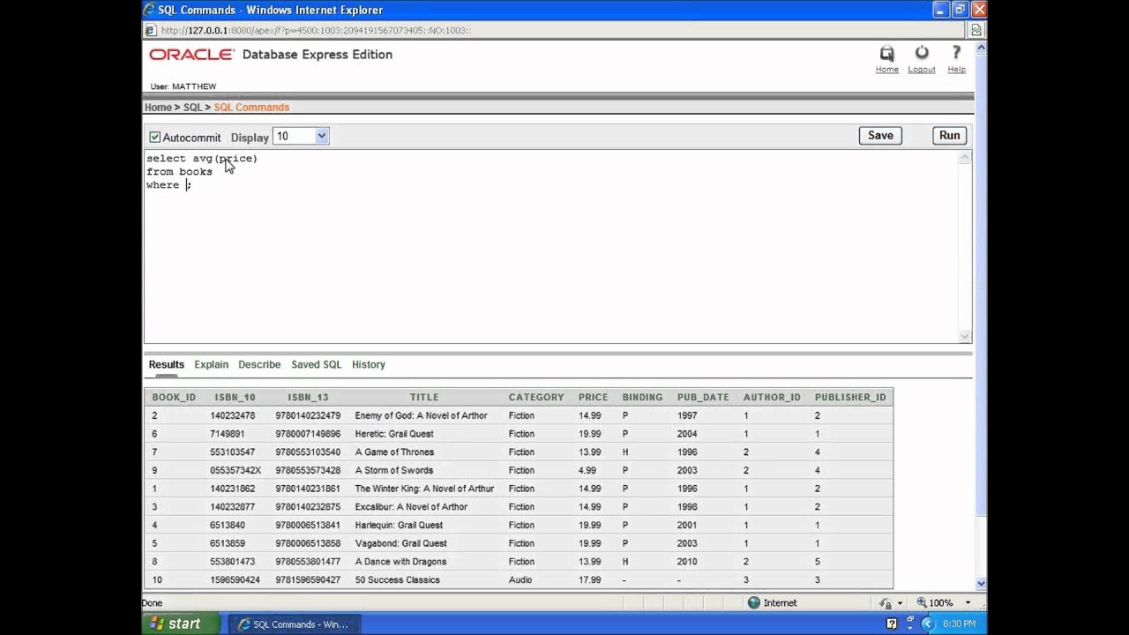Viewport: 1129px width, 635px height.
Task: Open the Help question mark icon
Action: [x=956, y=54]
